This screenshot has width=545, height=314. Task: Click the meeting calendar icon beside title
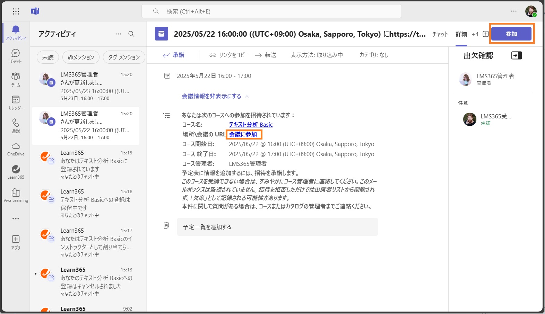click(162, 34)
